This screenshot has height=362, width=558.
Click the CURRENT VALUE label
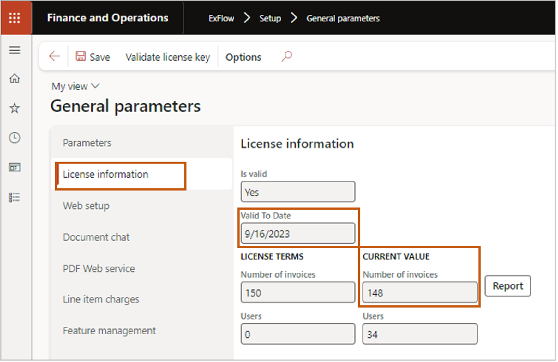[396, 256]
